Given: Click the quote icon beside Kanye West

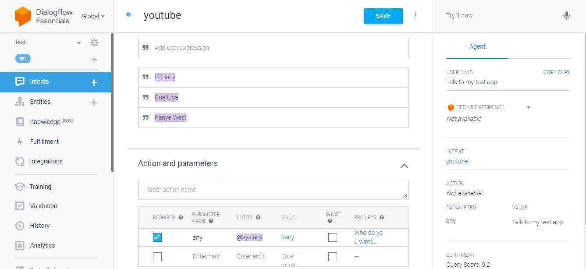Looking at the screenshot, I should click(x=146, y=117).
